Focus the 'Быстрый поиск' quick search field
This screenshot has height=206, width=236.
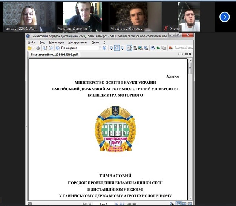pyautogui.click(x=184, y=48)
